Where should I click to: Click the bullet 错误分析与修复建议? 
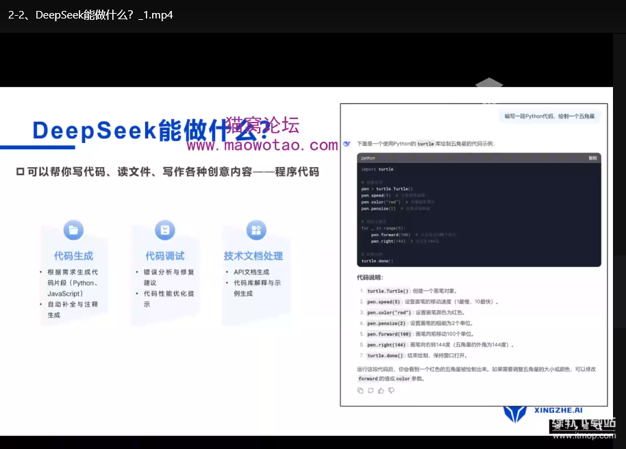point(165,277)
